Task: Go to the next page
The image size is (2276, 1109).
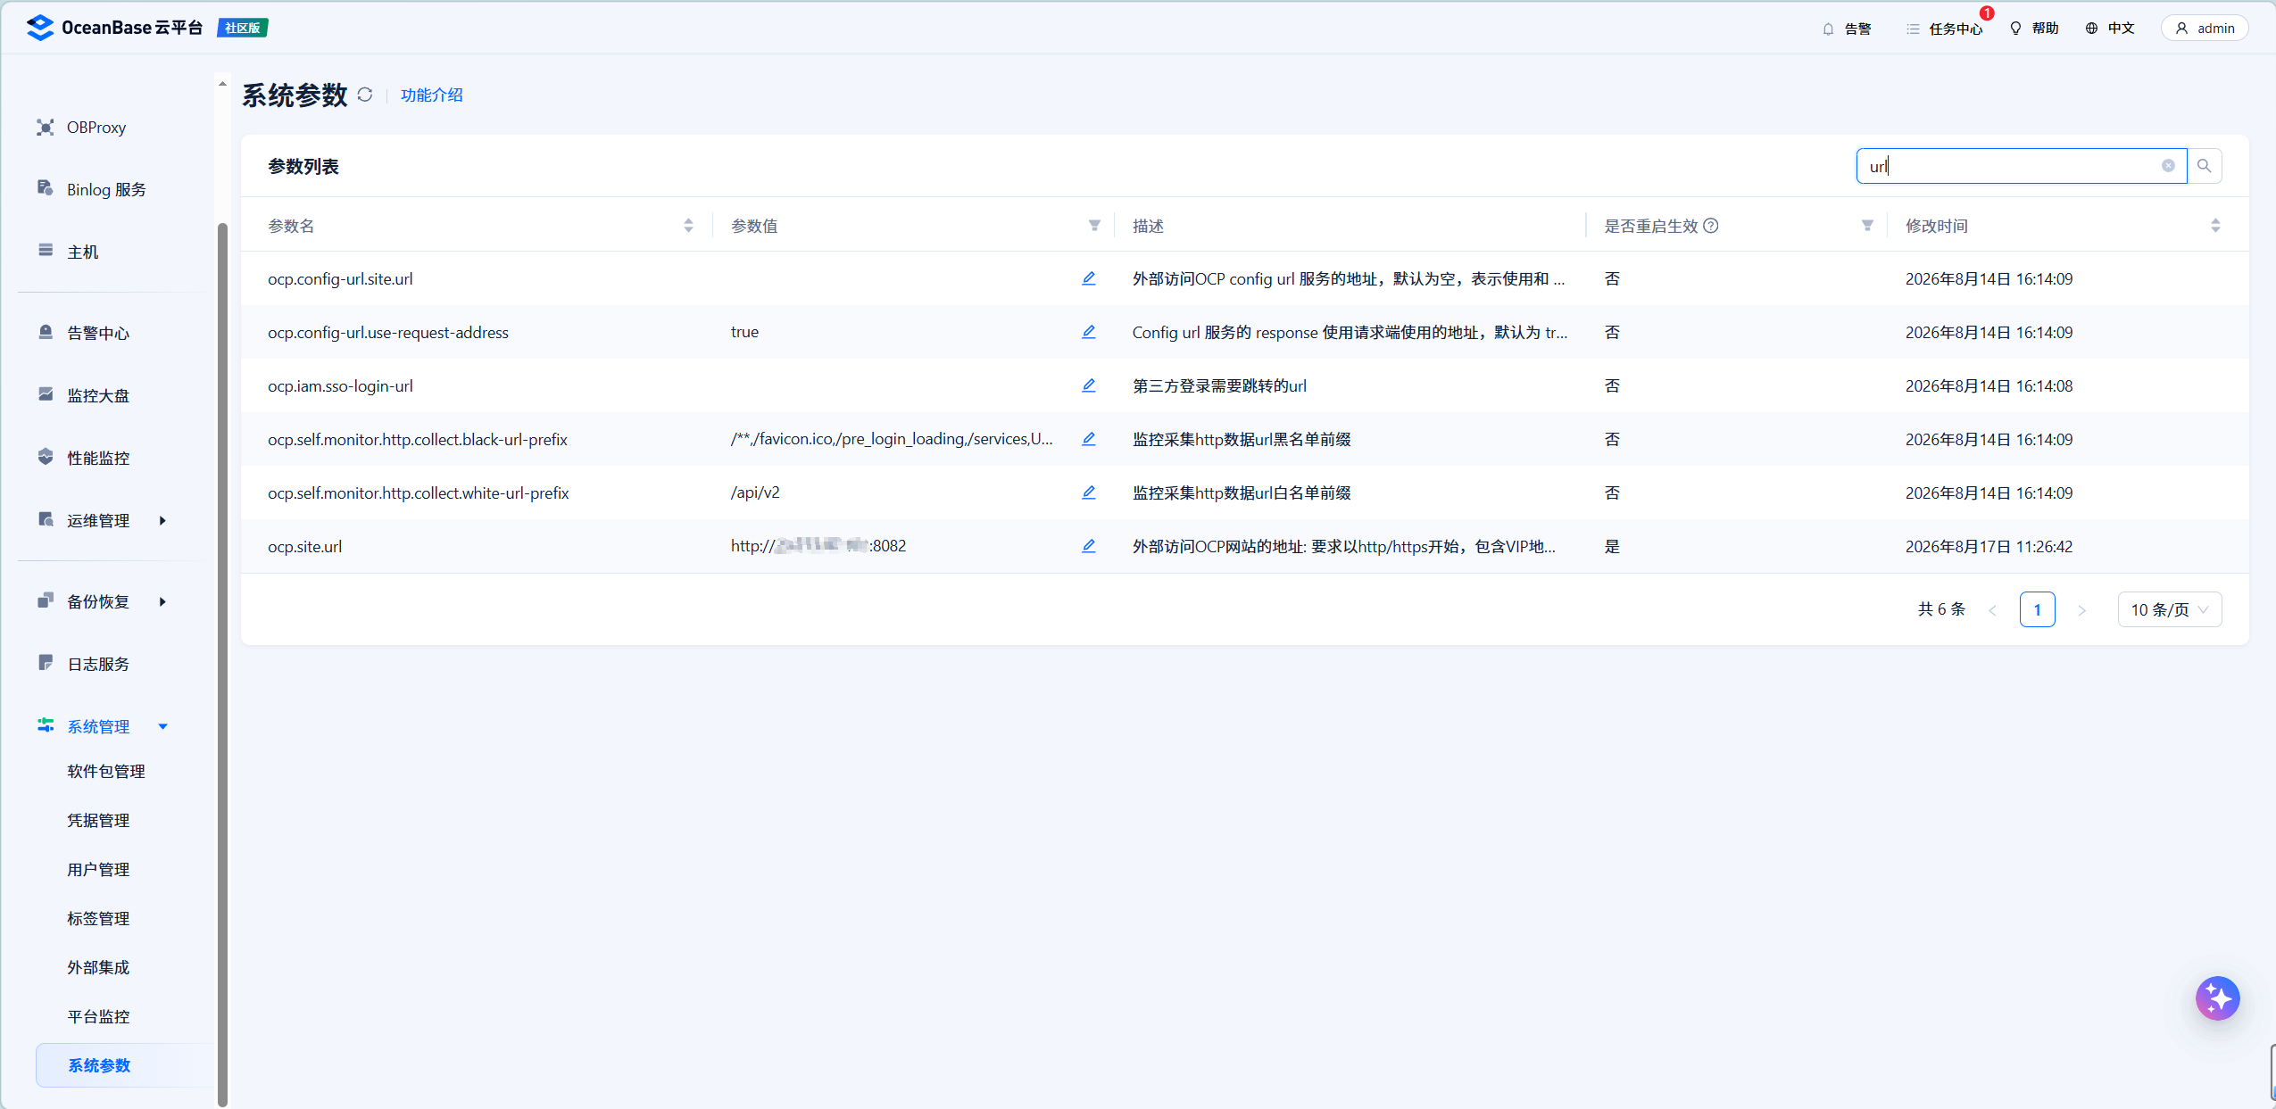Action: [2081, 610]
